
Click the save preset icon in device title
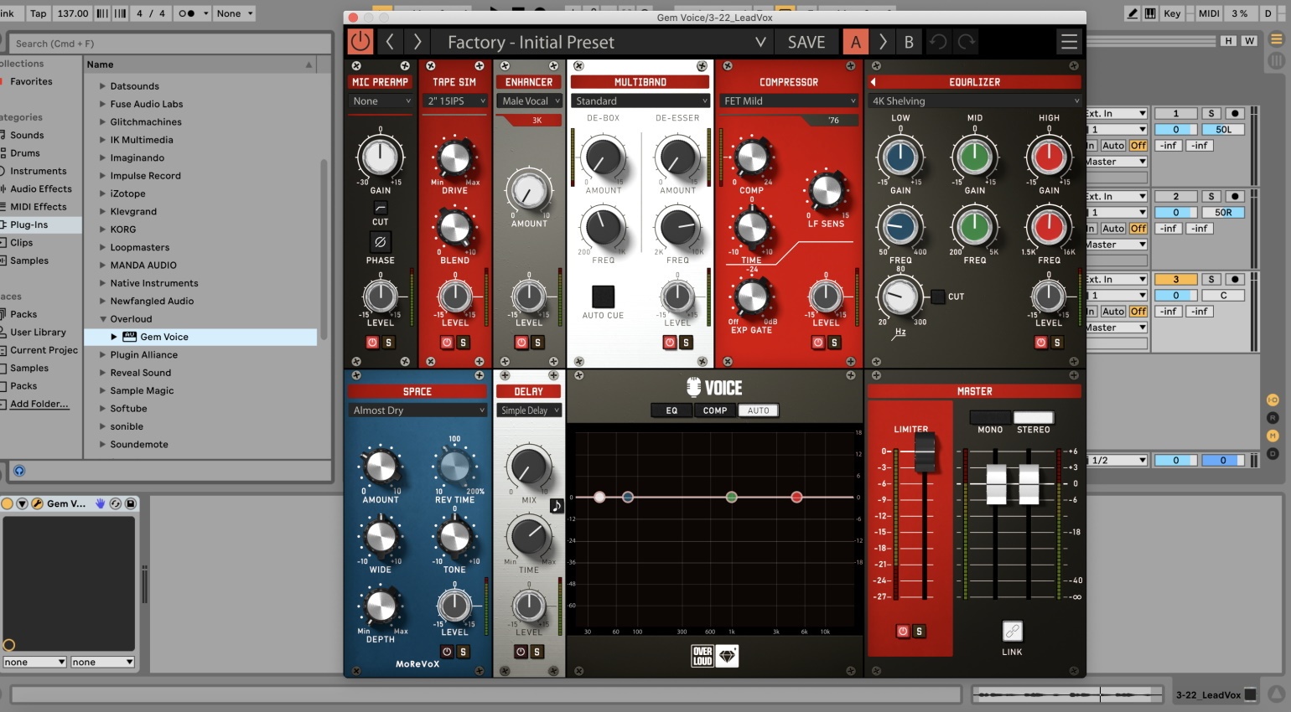(x=131, y=503)
